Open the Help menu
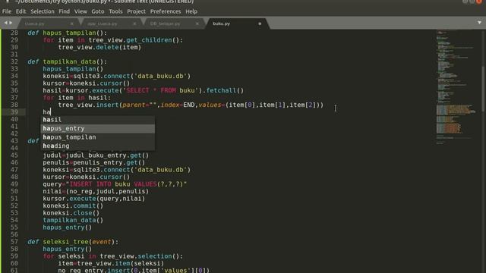 tap(191, 11)
